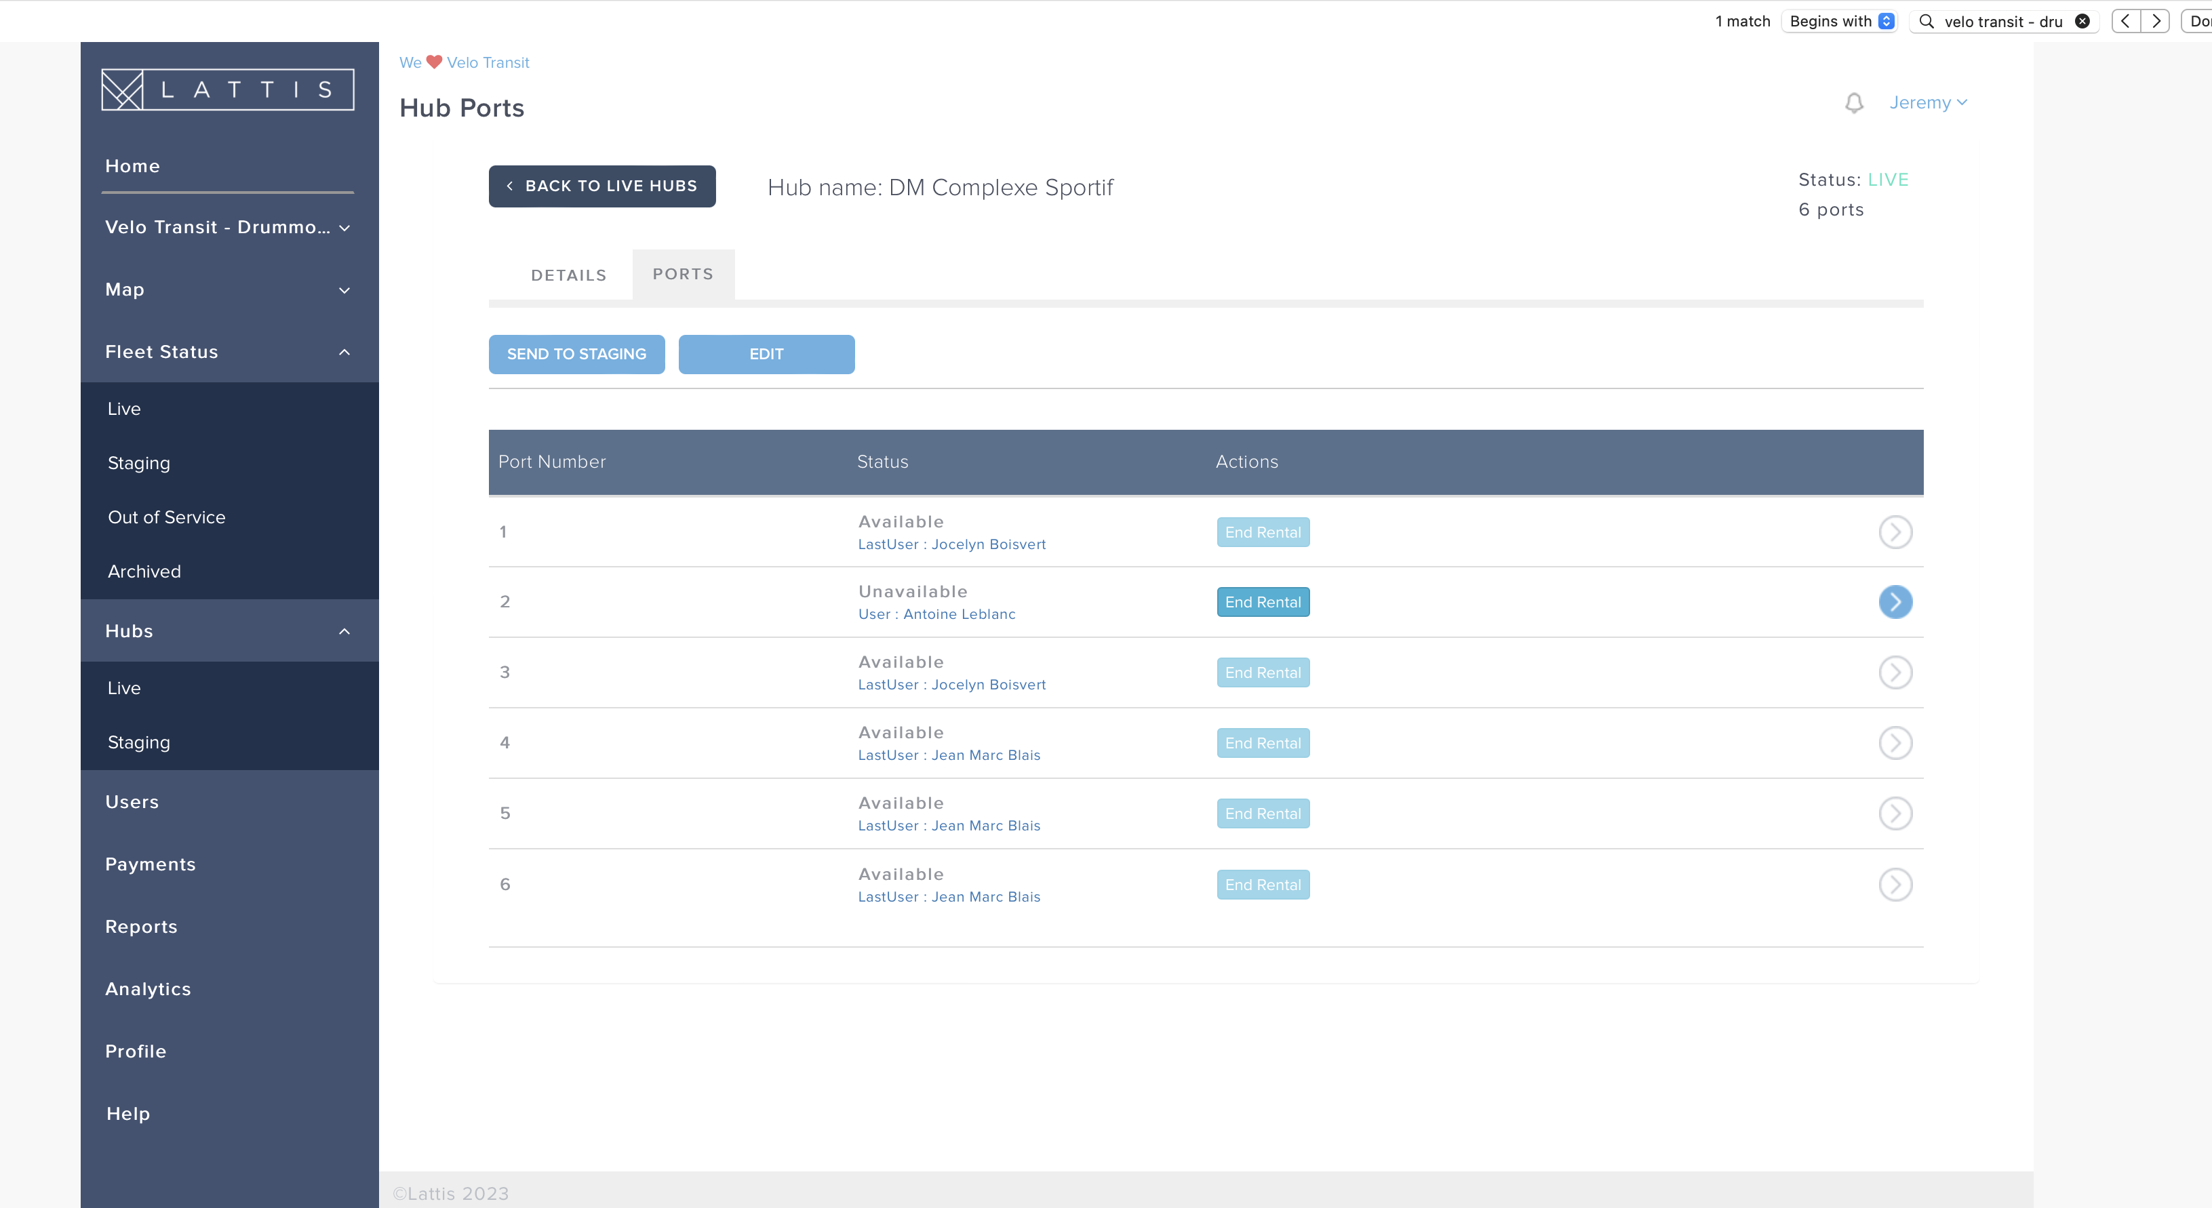Viewport: 2212px width, 1208px height.
Task: Go to next search match
Action: [2155, 22]
